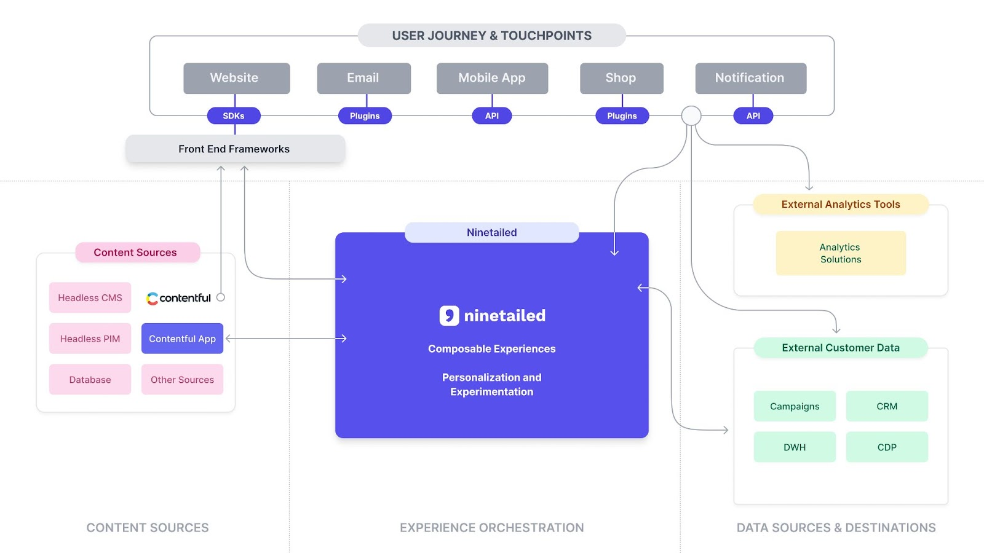The height and width of the screenshot is (553, 984).
Task: Select the Headless CMS box
Action: click(x=90, y=298)
